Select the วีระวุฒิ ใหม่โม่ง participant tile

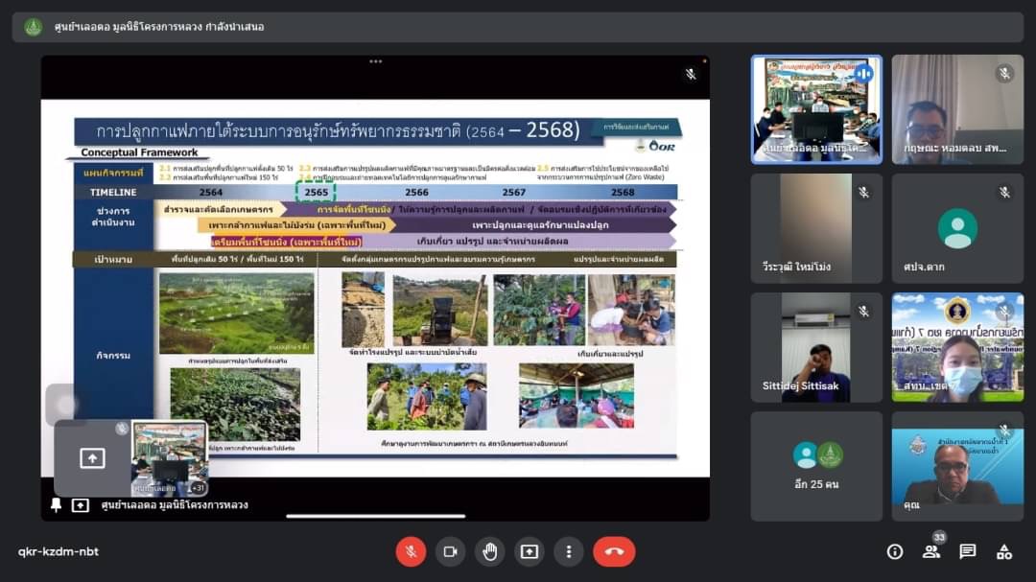tap(816, 228)
